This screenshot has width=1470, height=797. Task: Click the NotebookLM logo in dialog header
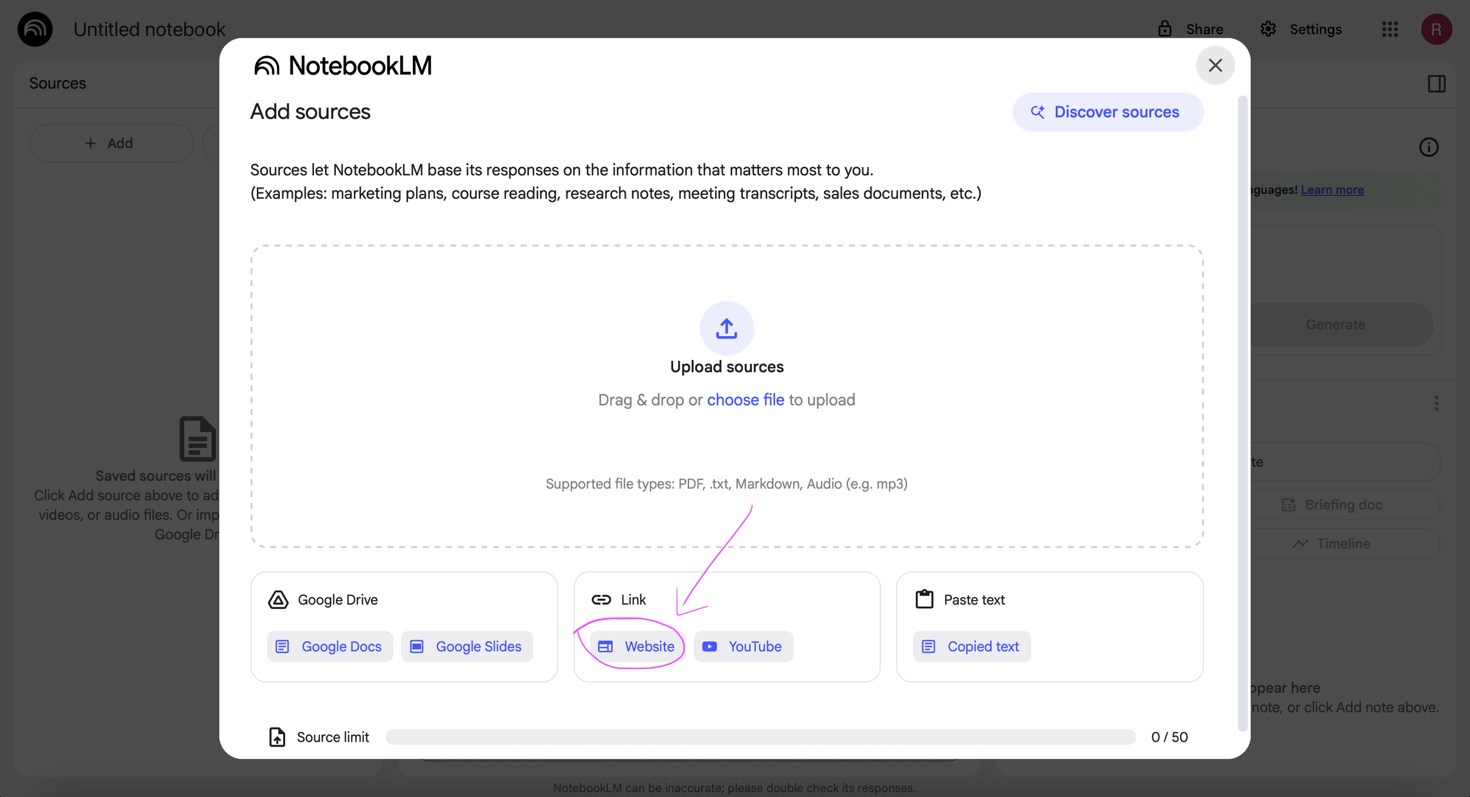(x=343, y=66)
